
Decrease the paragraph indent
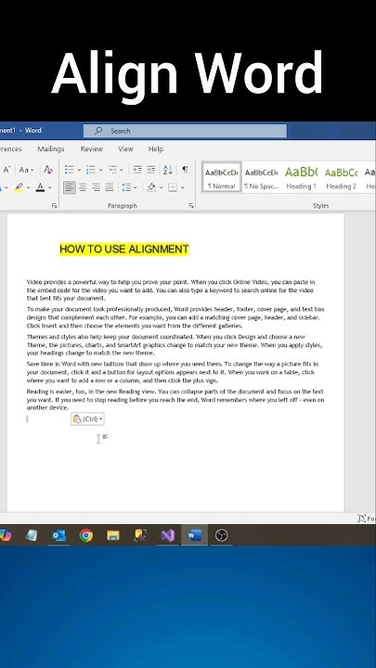(137, 170)
